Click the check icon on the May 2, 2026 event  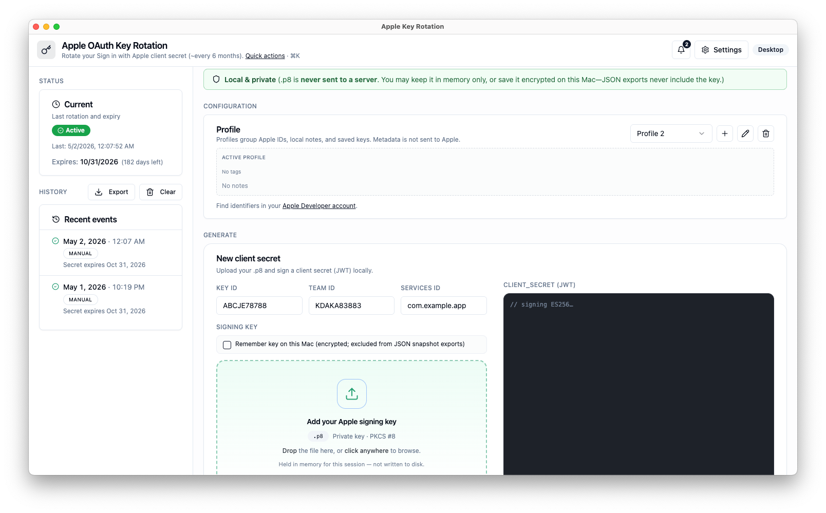pyautogui.click(x=55, y=241)
